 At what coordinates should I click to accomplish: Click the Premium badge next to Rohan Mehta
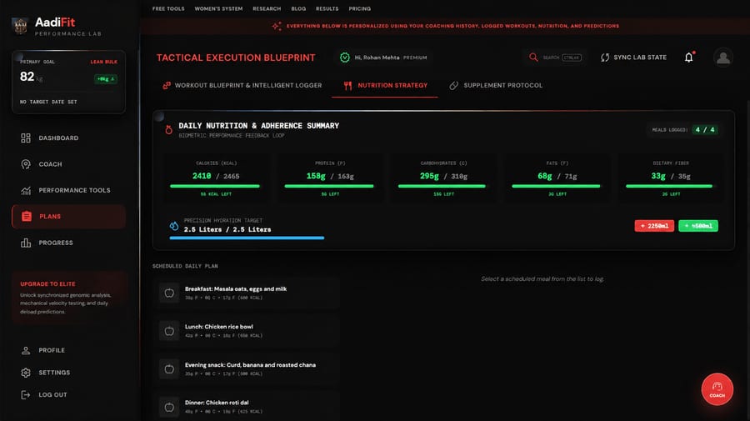[415, 58]
